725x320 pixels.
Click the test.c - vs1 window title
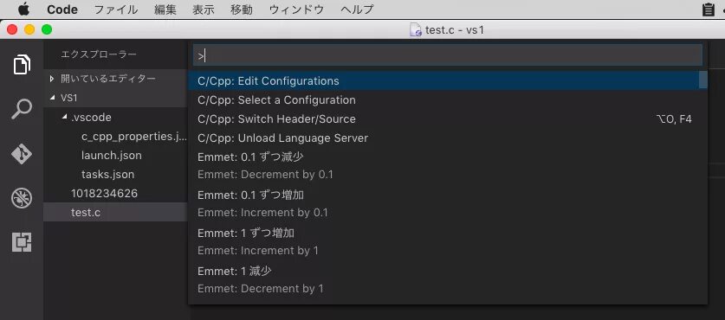pyautogui.click(x=455, y=30)
